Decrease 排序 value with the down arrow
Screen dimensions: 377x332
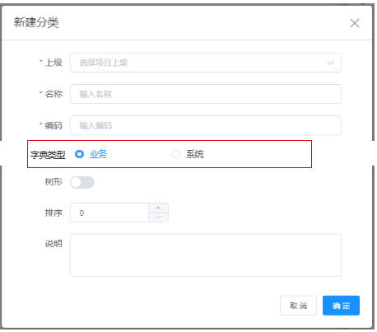[x=158, y=217]
